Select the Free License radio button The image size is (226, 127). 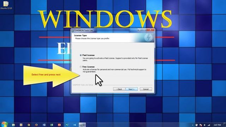[81, 67]
